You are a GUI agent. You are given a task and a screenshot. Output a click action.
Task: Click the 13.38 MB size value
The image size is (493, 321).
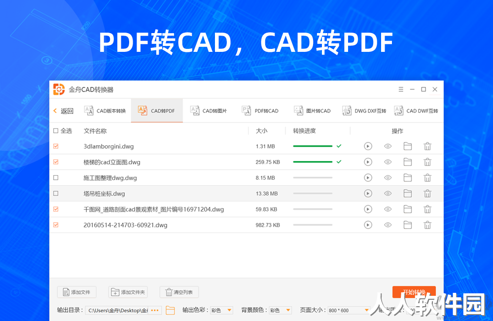pyautogui.click(x=267, y=194)
